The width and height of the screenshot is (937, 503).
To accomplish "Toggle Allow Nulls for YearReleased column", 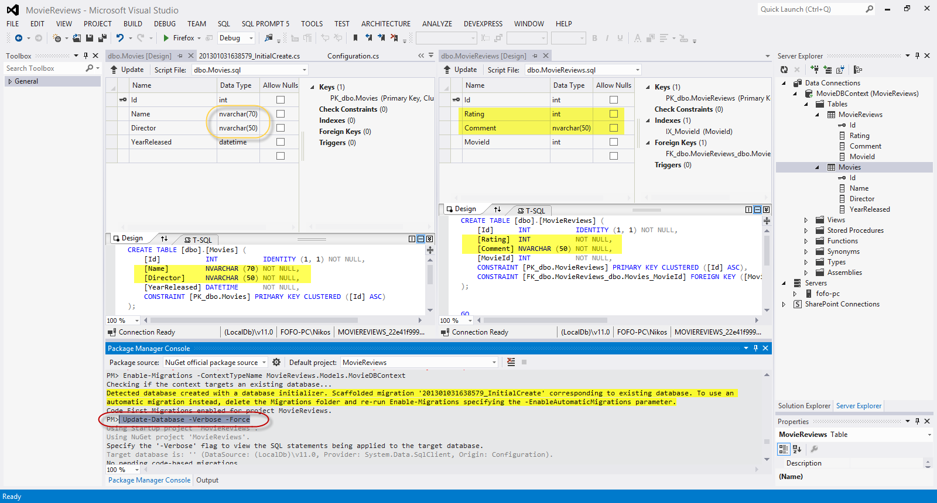I will 281,142.
